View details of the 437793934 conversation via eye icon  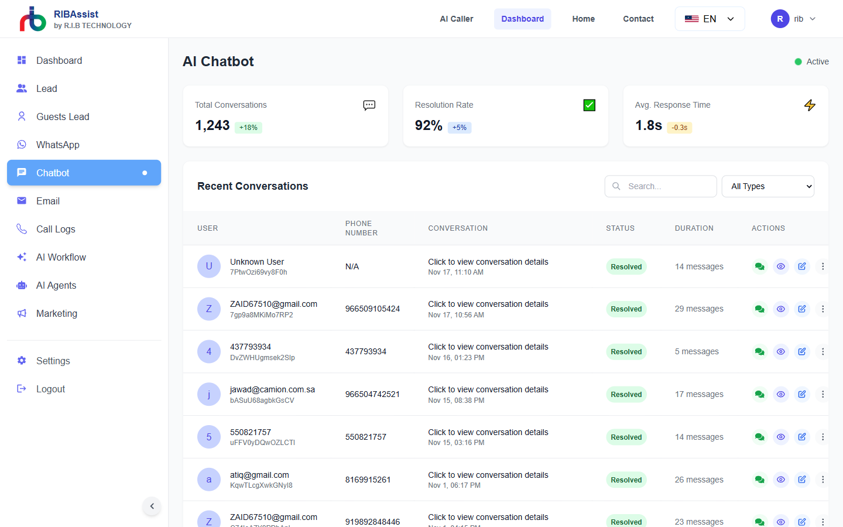pos(780,351)
